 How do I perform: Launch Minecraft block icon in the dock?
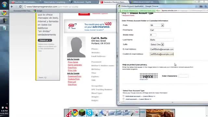click(82, 113)
